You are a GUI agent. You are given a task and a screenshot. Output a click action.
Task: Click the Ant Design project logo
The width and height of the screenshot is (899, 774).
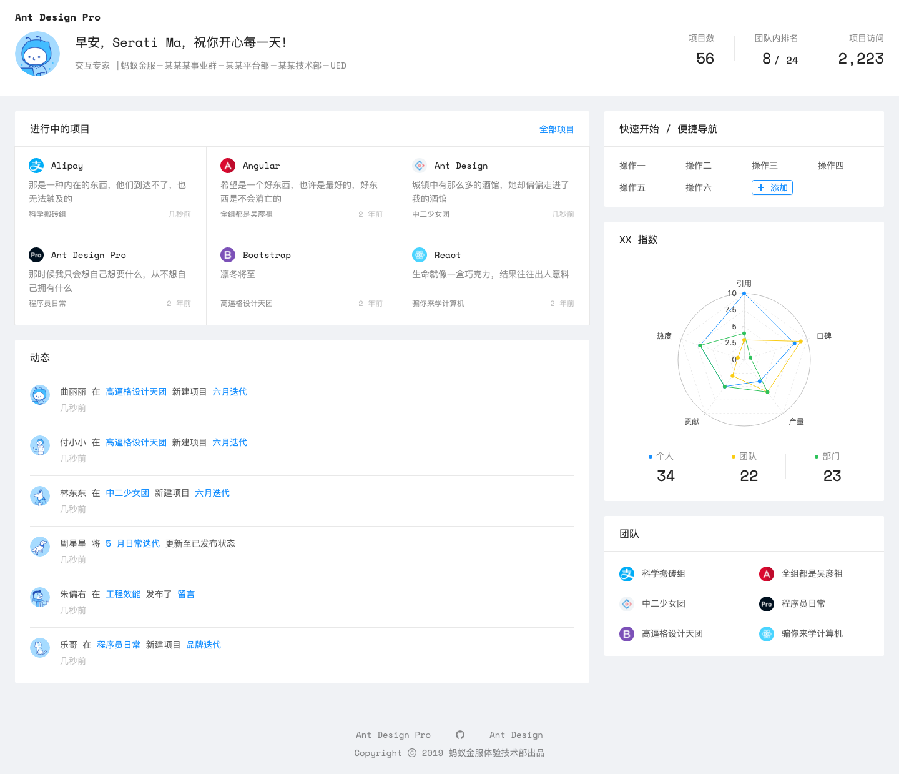[420, 166]
